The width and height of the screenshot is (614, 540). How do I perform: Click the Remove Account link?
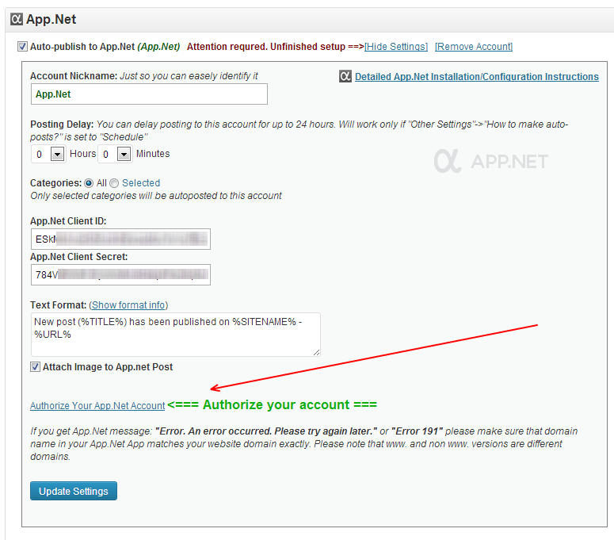(x=474, y=46)
